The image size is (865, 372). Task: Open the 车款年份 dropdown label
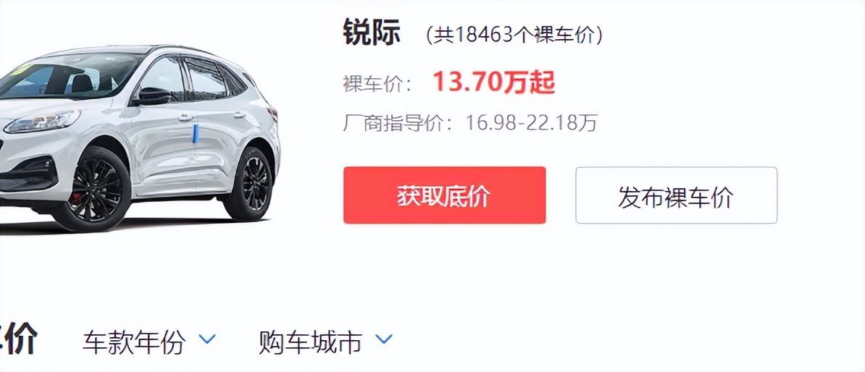coord(134,342)
